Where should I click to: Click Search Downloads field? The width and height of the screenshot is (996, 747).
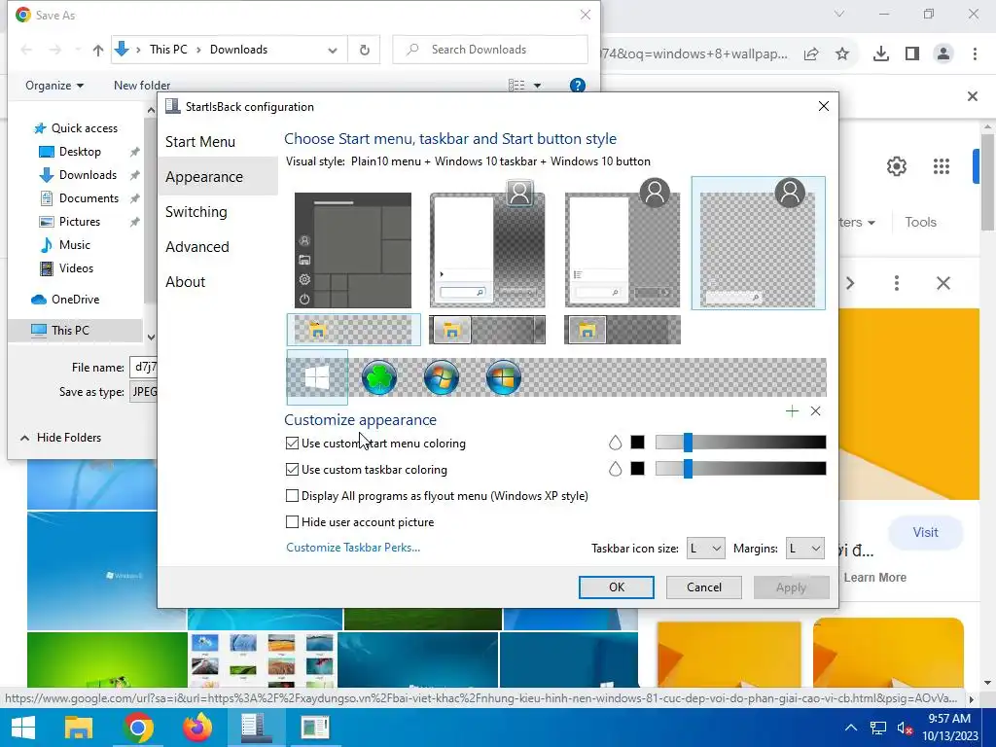490,50
